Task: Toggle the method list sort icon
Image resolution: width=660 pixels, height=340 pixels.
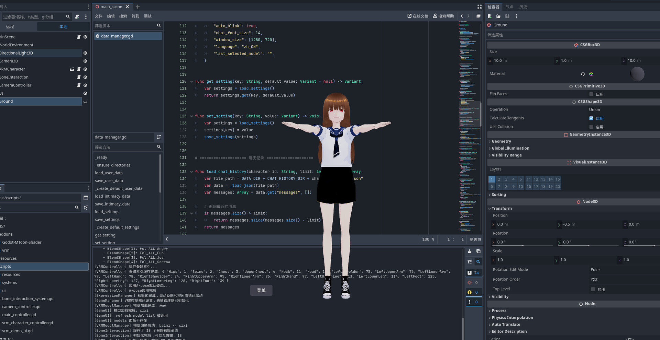Action: click(159, 137)
